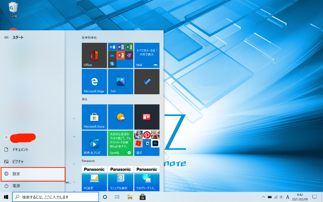
Task: Click the taskbar search box
Action: [55, 197]
